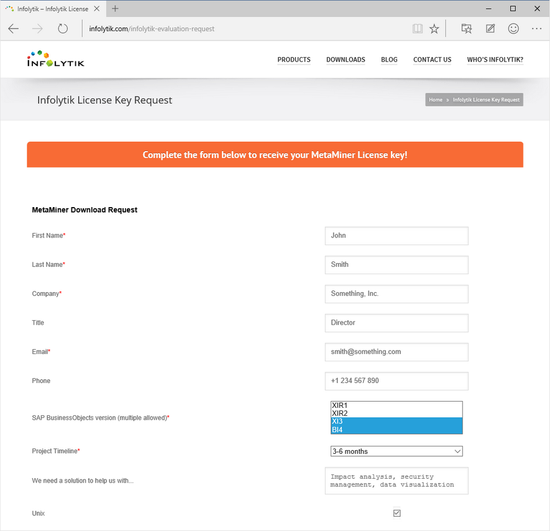Click the Company input field
This screenshot has width=550, height=531.
pyautogui.click(x=396, y=294)
